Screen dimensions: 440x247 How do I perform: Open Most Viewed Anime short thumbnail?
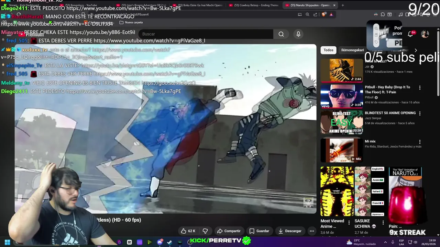337,191
